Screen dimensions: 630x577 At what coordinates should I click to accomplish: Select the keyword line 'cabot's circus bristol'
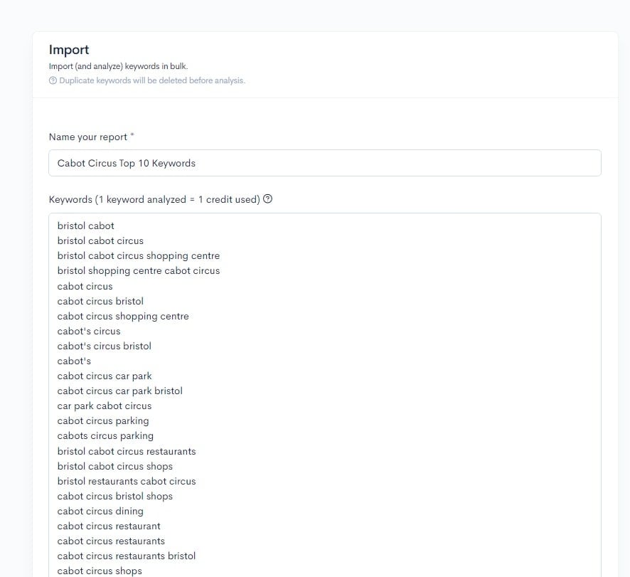(104, 346)
